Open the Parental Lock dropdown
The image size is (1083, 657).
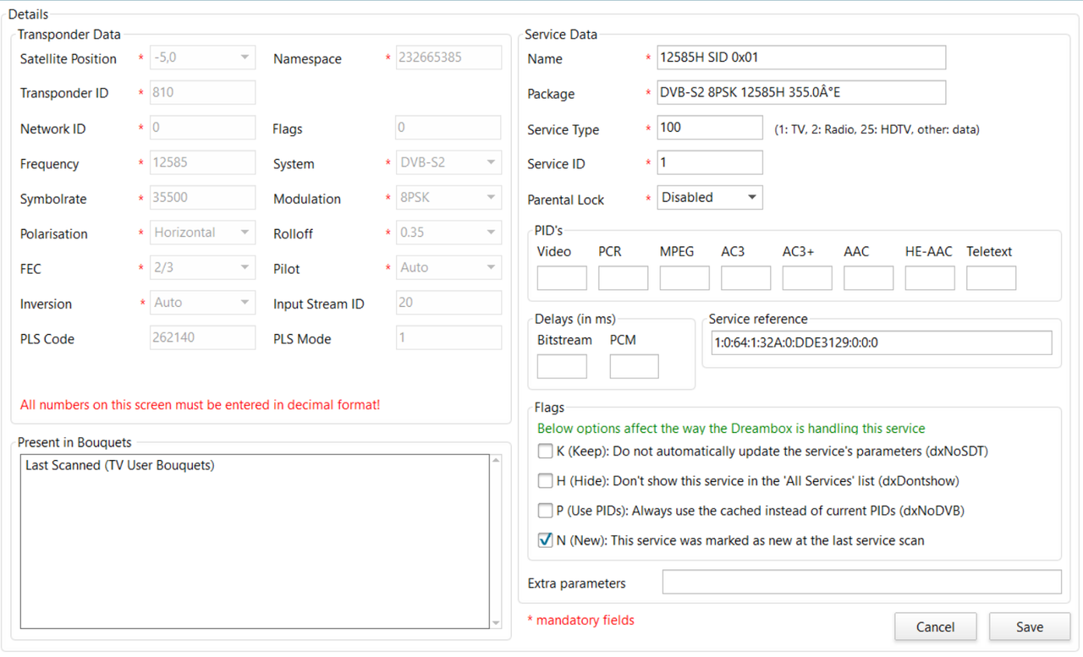pyautogui.click(x=710, y=198)
